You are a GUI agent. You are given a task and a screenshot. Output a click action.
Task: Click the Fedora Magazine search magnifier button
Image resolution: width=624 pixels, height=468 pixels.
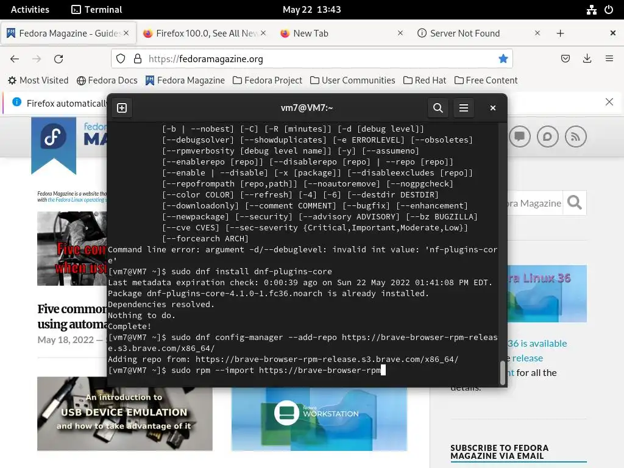tap(574, 203)
